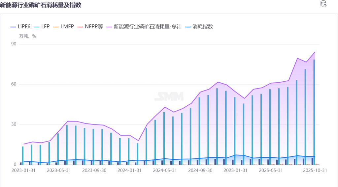Toggle the LMFP legend entry
This screenshot has width=338, height=187.
64,27
